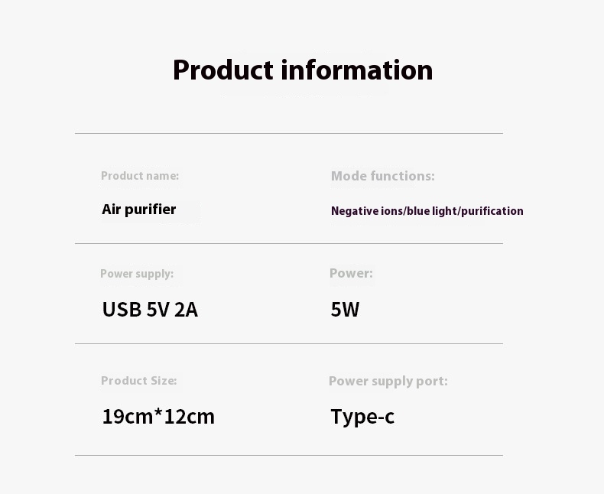604x494 pixels.
Task: Click the "Air purifier" product name value
Action: point(139,210)
